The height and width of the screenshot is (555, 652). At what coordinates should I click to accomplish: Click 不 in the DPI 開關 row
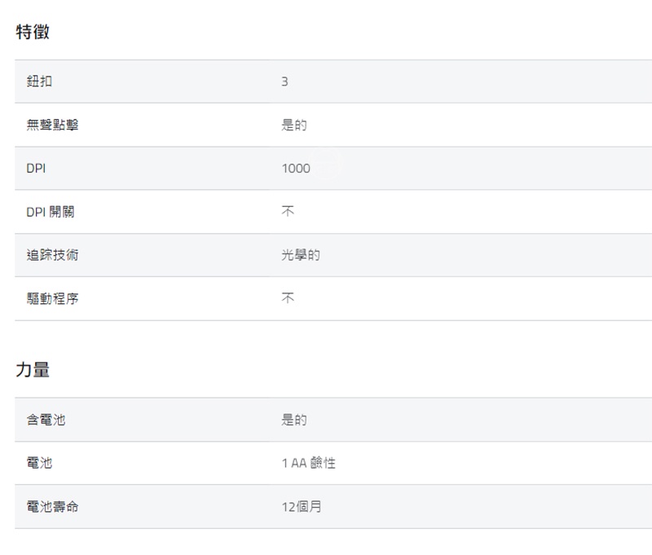288,212
